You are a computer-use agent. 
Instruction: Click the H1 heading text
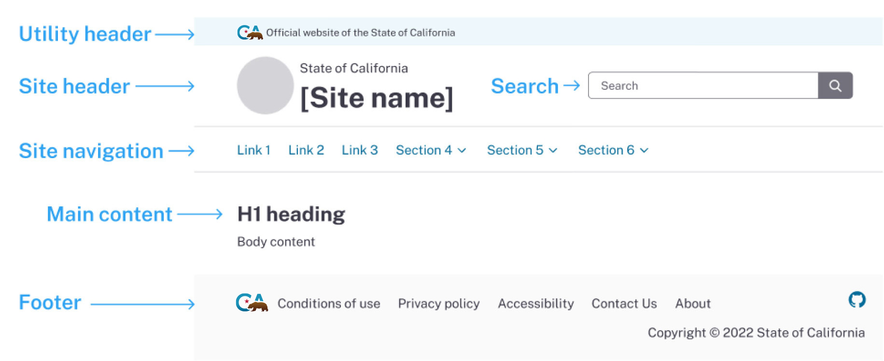(291, 214)
